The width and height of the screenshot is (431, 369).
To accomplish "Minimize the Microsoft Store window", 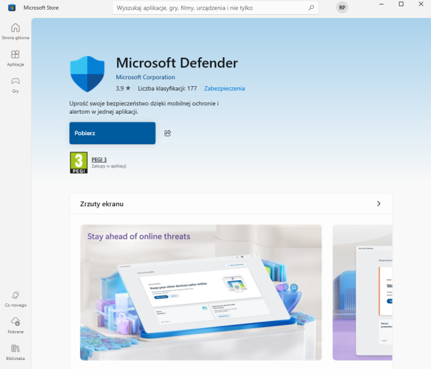I will [x=381, y=4].
